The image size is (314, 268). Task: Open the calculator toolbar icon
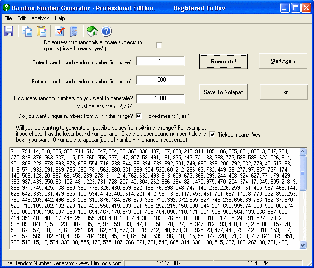(73, 31)
